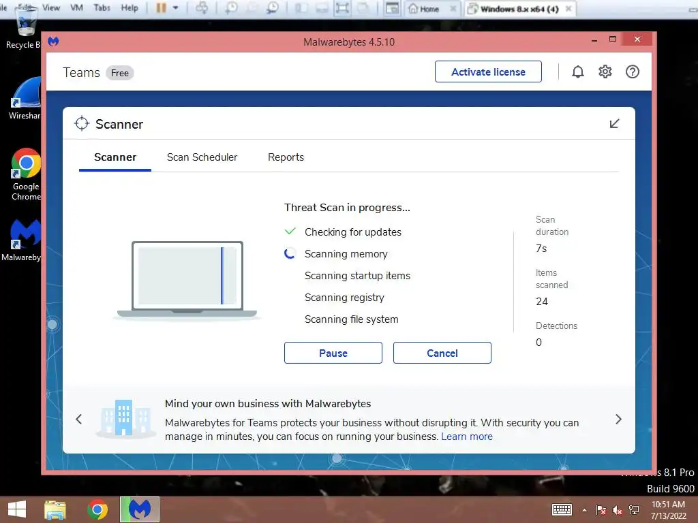Screen dimensions: 698x523
Task: Show hidden system tray icons
Action: [584, 510]
